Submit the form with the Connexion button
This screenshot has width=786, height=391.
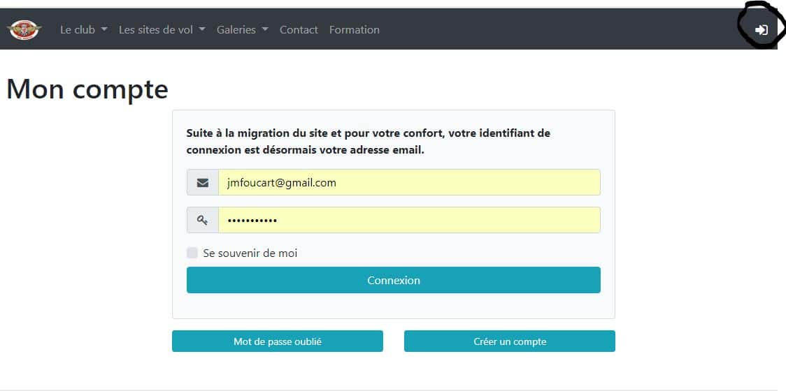click(x=394, y=280)
